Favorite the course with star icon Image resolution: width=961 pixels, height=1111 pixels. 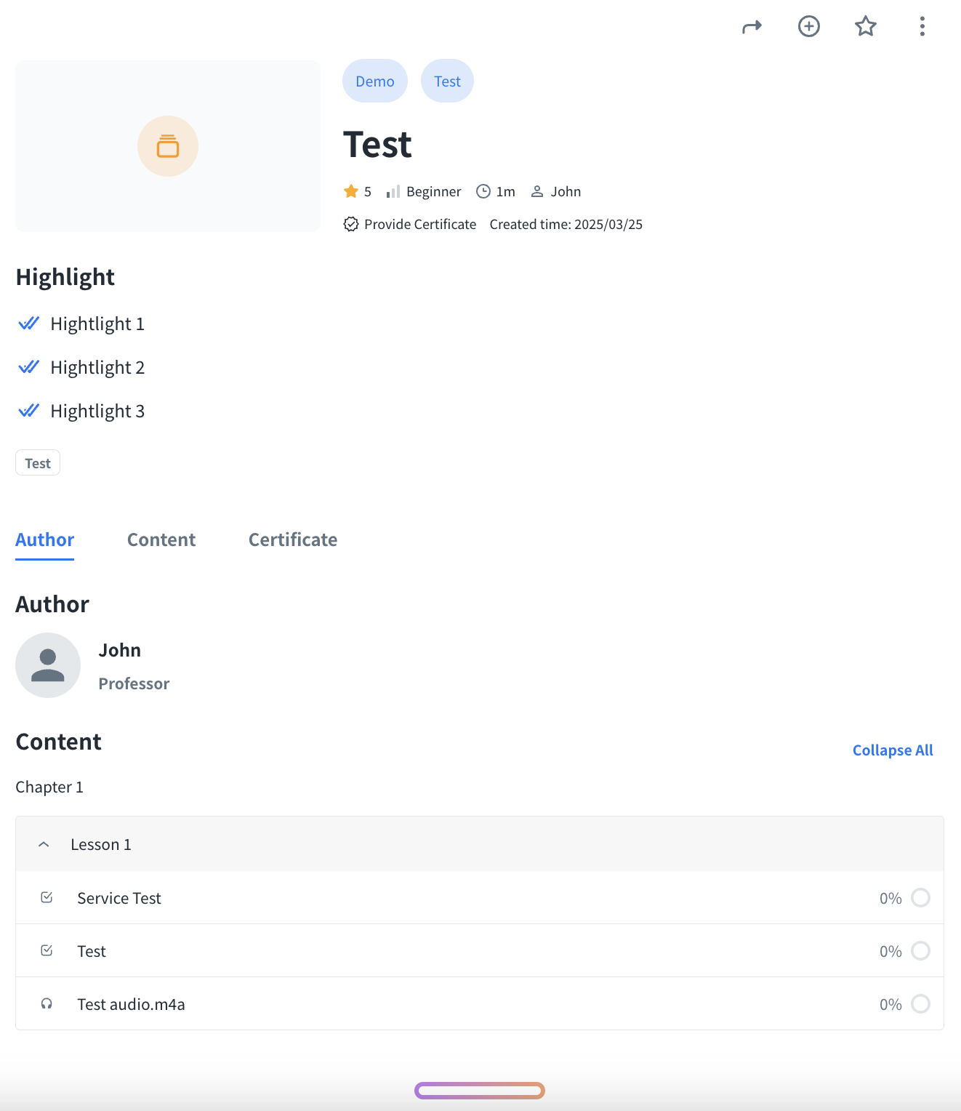click(865, 27)
